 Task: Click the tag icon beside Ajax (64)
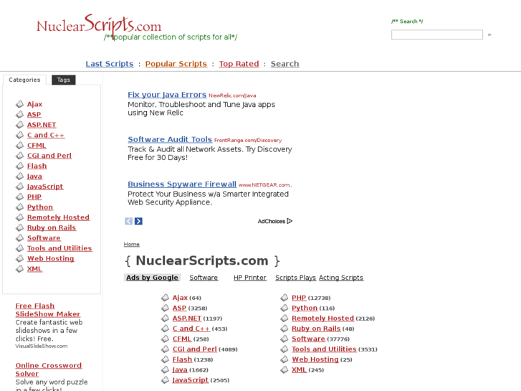[165, 298]
